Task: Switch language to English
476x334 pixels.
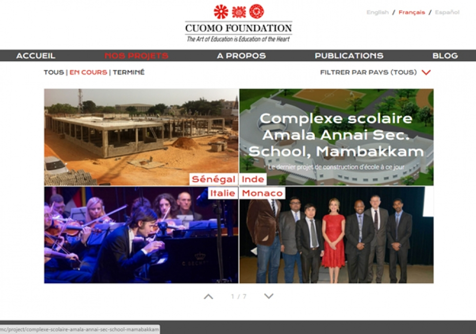Action: pos(378,12)
